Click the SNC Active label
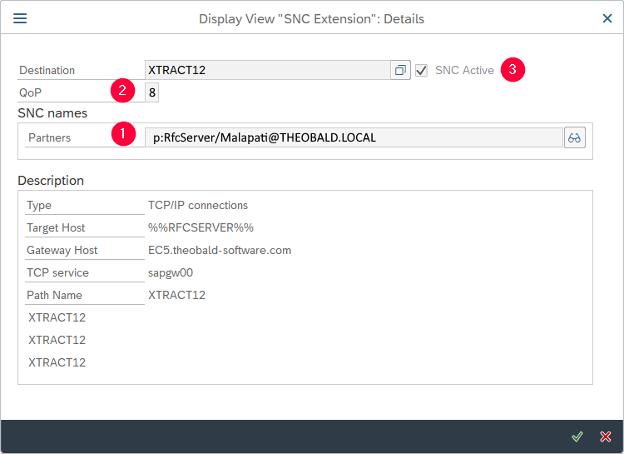This screenshot has height=454, width=624. [x=464, y=70]
